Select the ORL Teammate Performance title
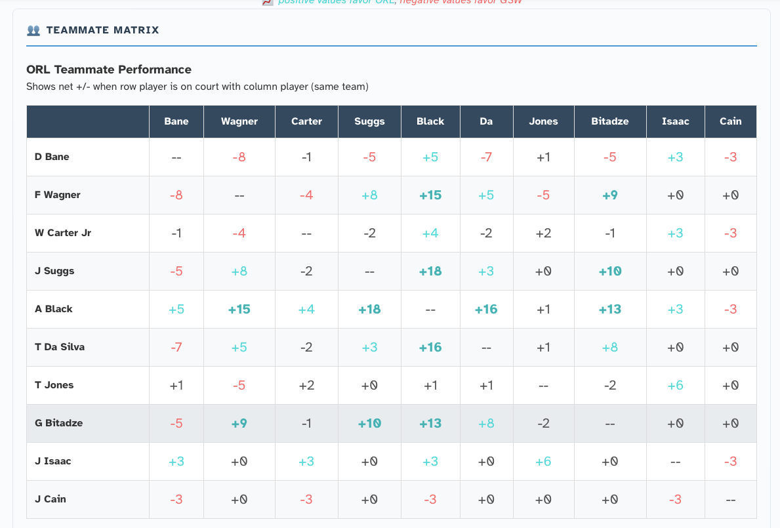Viewport: 780px width, 528px height. [x=109, y=70]
